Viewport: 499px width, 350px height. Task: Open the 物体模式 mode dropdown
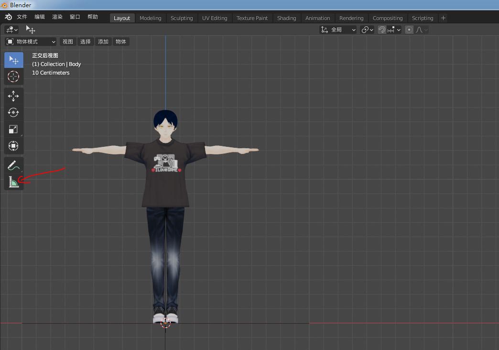[31, 42]
